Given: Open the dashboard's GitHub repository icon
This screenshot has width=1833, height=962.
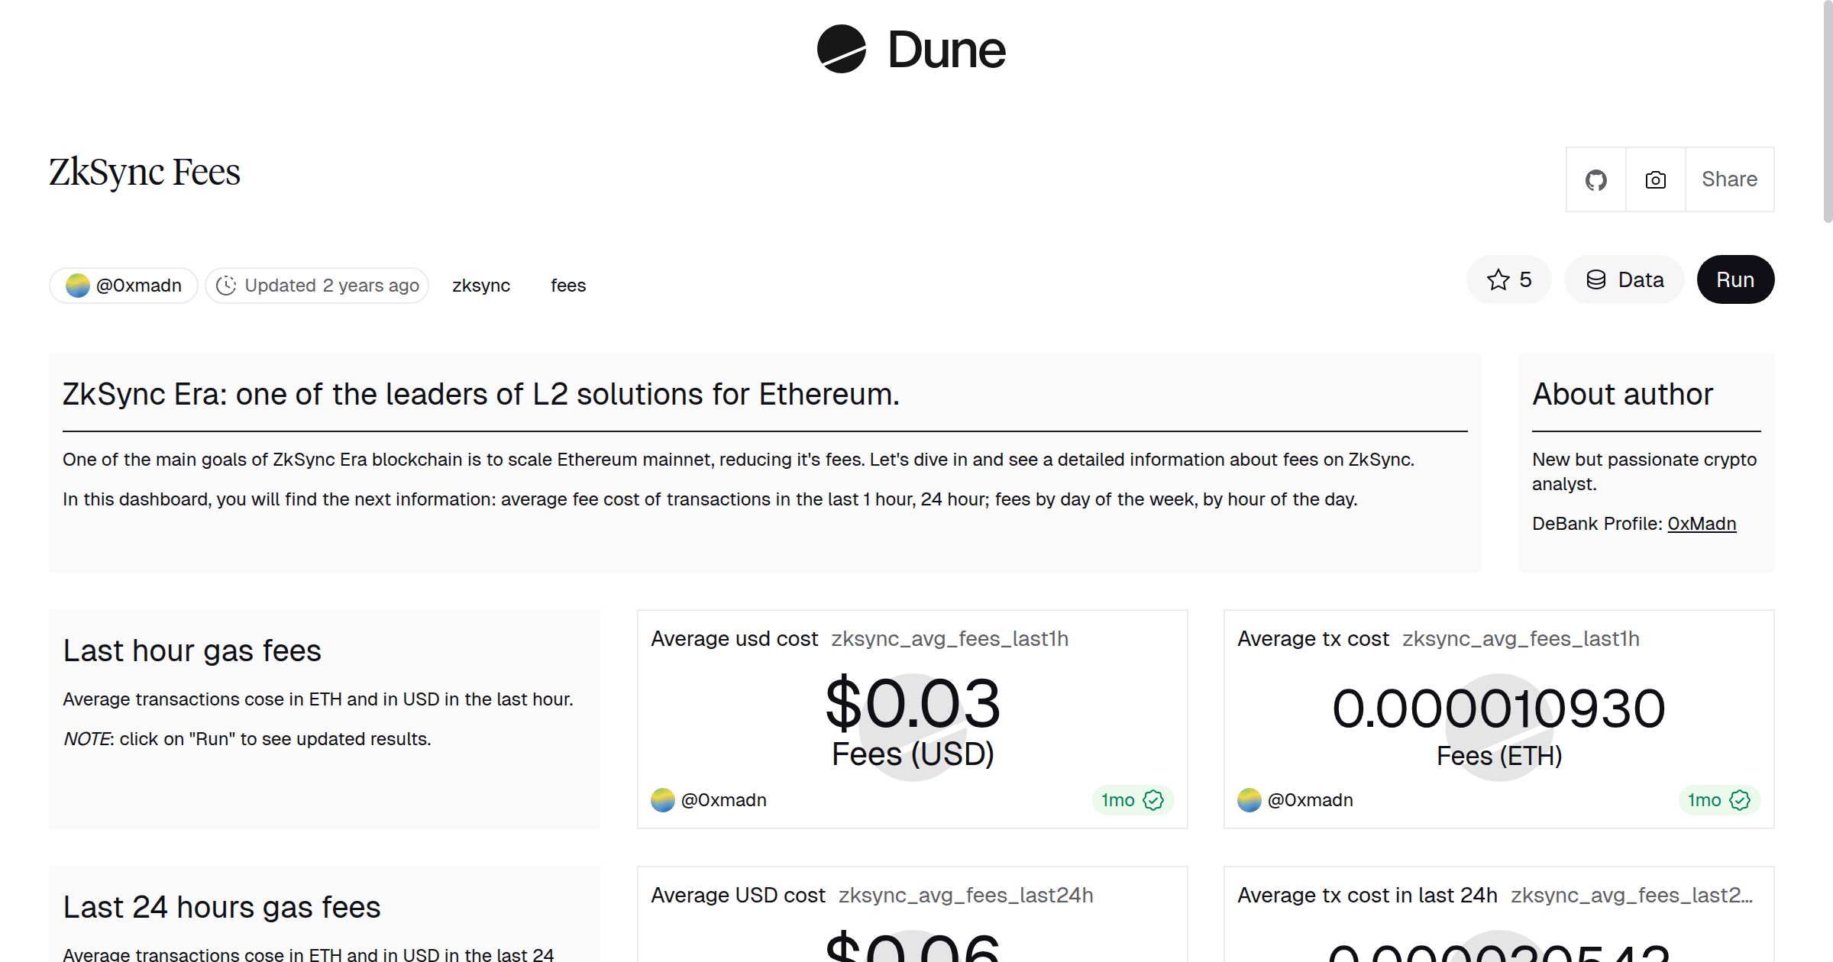Looking at the screenshot, I should (1595, 179).
